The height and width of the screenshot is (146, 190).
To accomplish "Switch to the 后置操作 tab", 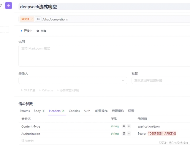I will point(118,111).
